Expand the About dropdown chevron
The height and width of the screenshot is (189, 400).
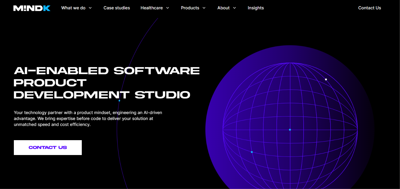tap(234, 8)
